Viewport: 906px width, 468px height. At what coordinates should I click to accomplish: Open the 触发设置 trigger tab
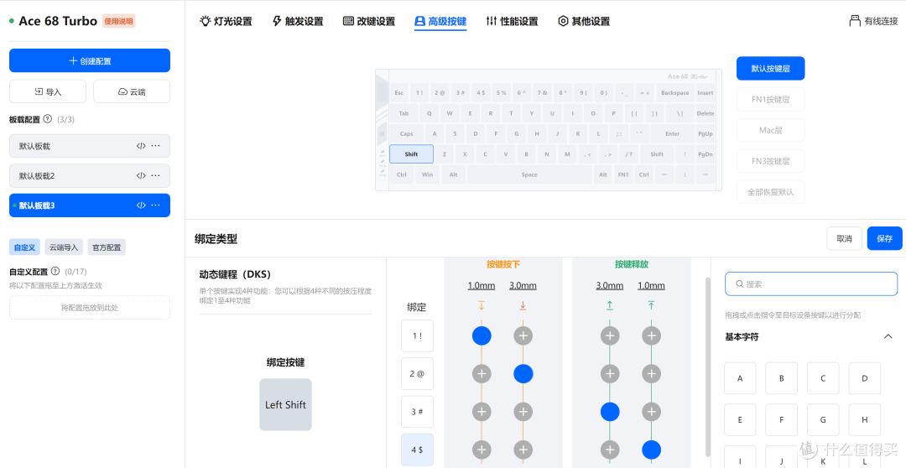tap(298, 21)
